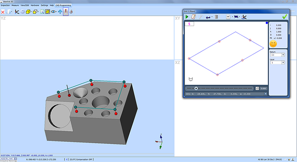This screenshot has height=162, width=297.
Task: Open the Datum dropdown
Action: tap(283, 55)
